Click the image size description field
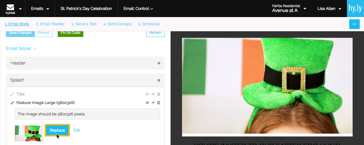This screenshot has width=364, height=145. point(87,114)
